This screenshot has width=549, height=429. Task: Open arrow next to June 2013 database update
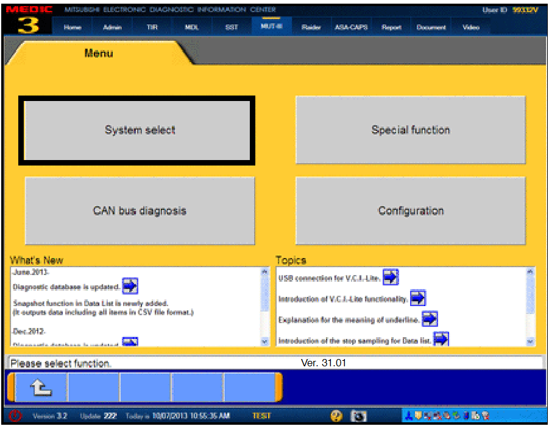130,286
